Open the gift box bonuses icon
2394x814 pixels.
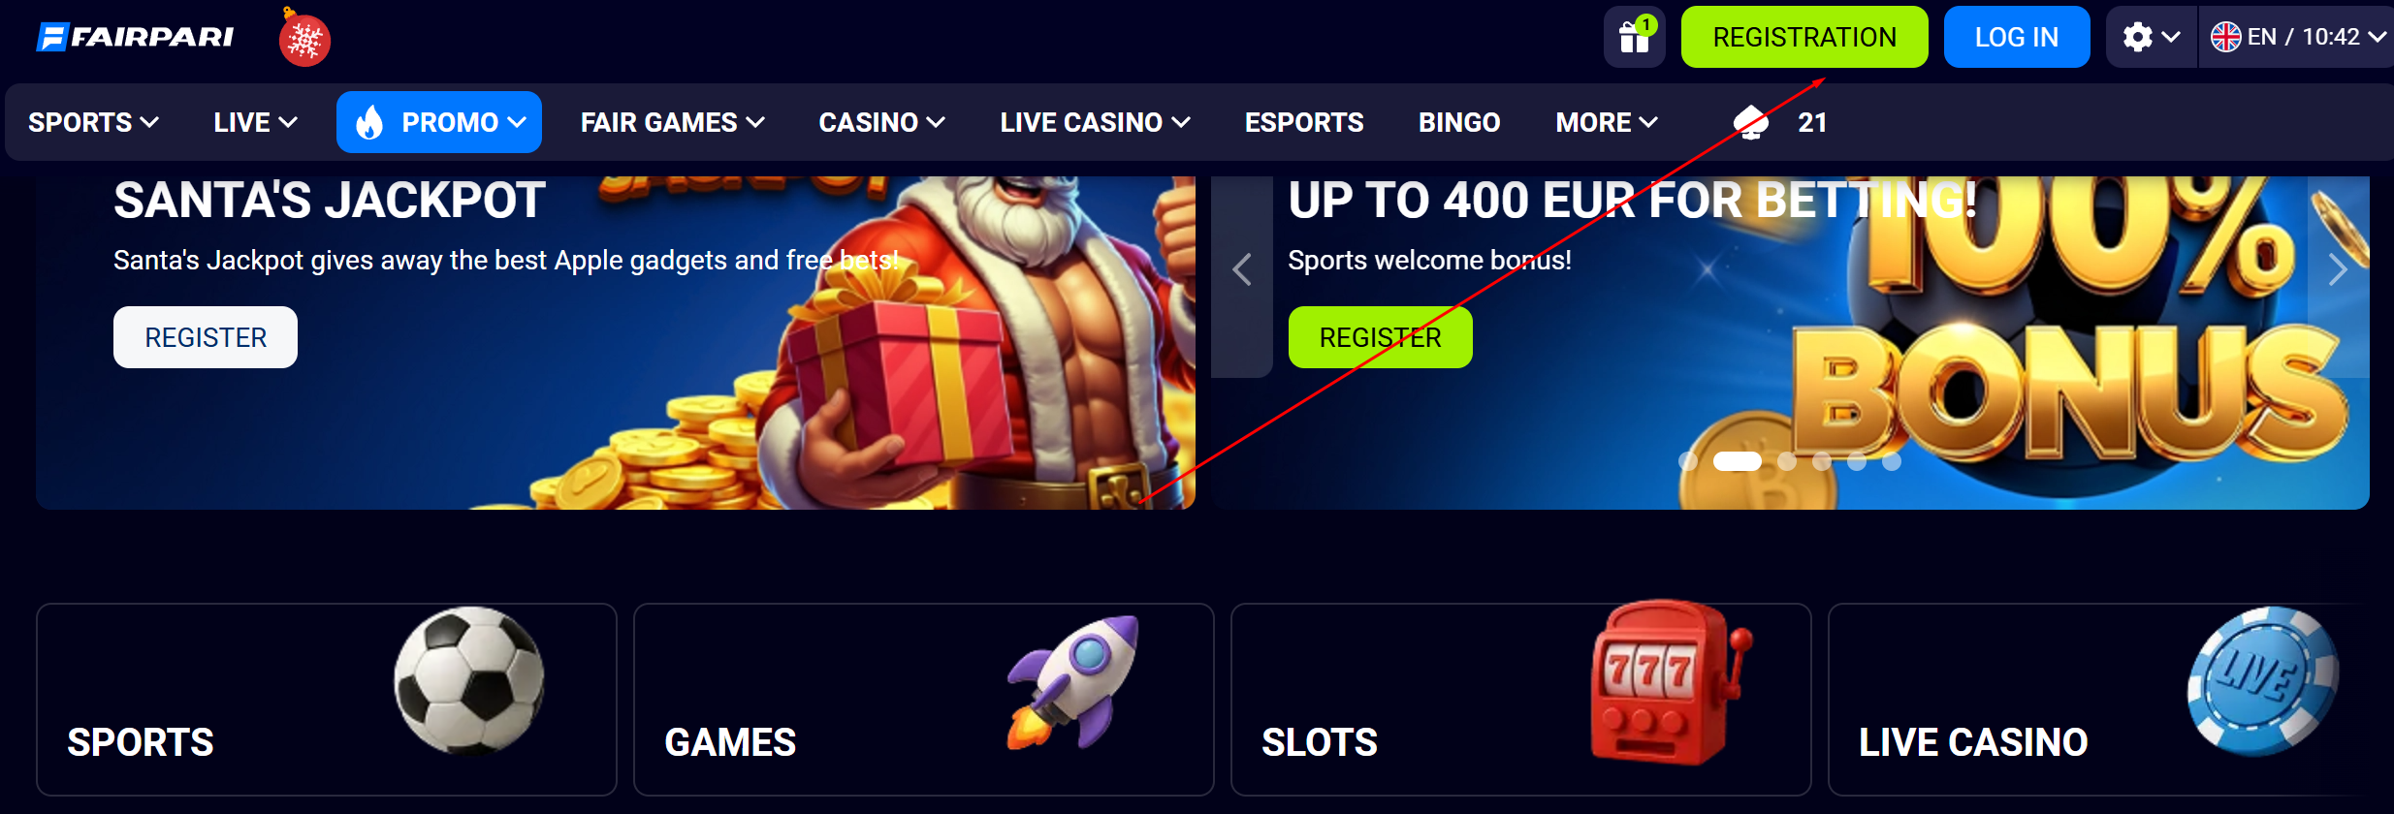[1634, 37]
